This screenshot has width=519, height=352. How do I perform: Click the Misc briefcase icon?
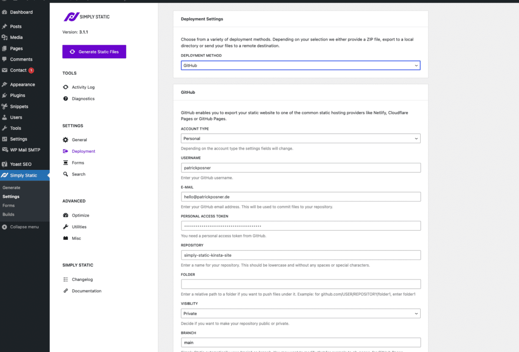coord(65,238)
